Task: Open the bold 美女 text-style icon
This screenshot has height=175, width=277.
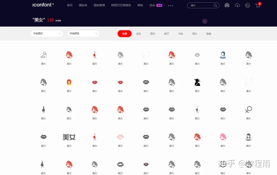Action: click(69, 137)
